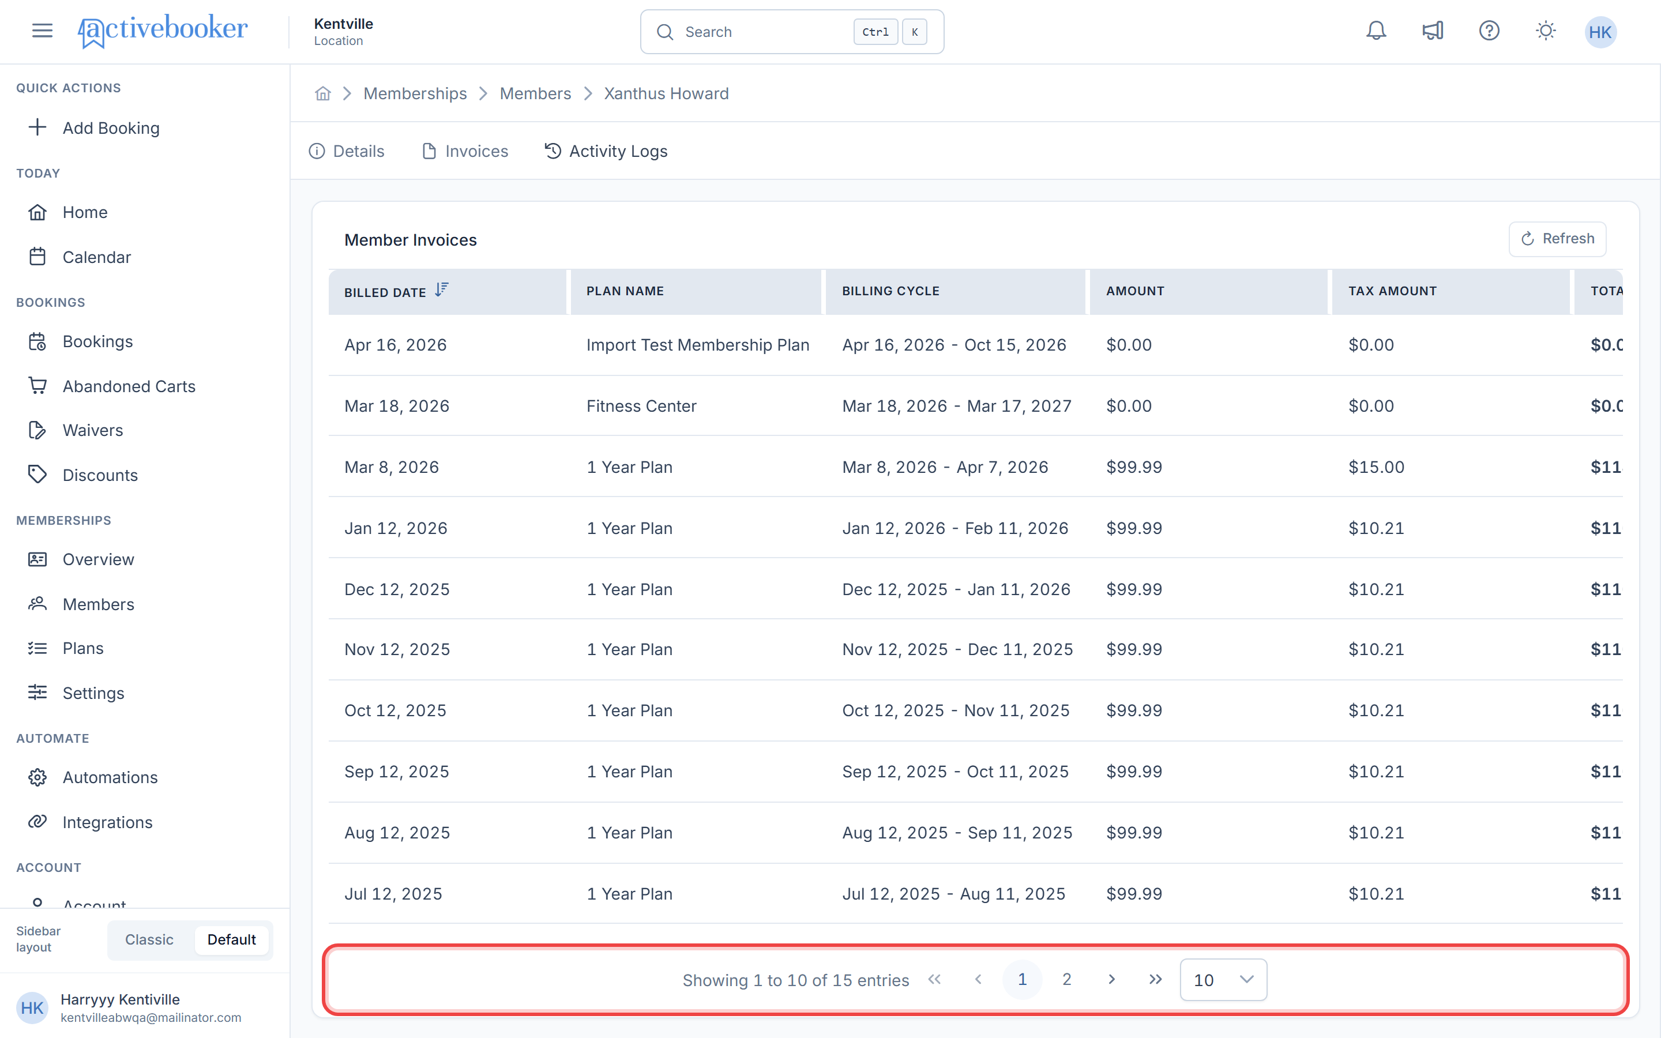Click the Overview icon under Memberships
The width and height of the screenshot is (1661, 1038).
(x=37, y=559)
